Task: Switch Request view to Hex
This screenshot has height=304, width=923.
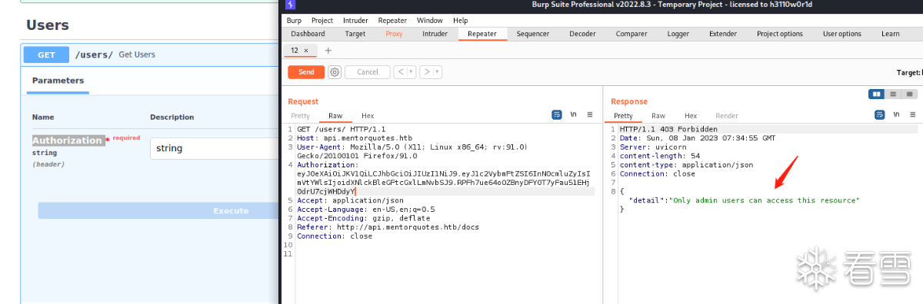Action: point(368,115)
